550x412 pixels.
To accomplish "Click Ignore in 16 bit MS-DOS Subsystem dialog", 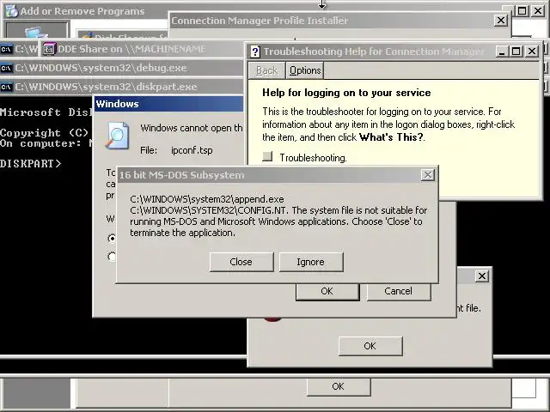I will (x=311, y=262).
